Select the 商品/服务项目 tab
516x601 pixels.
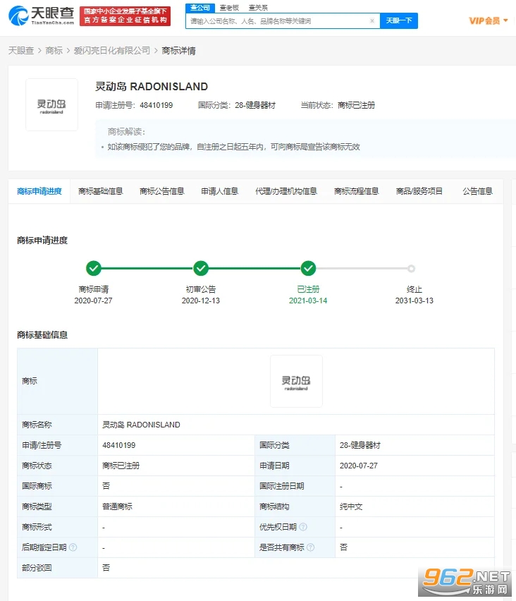pos(419,191)
